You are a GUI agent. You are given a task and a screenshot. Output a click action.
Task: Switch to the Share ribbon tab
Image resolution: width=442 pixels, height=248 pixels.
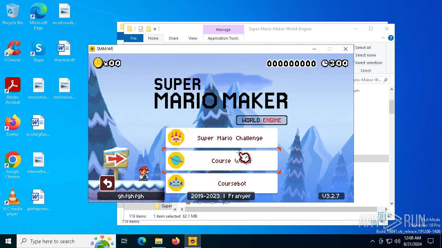[173, 38]
